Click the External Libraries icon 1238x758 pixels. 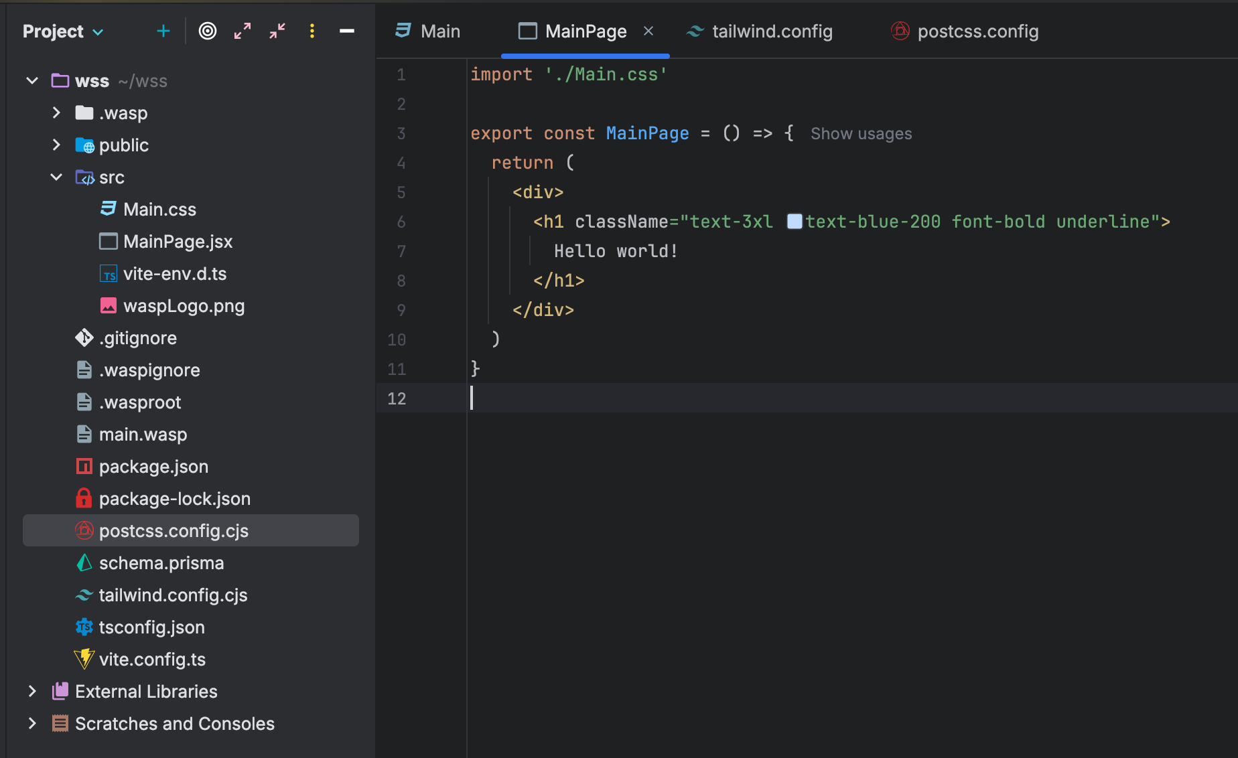60,691
